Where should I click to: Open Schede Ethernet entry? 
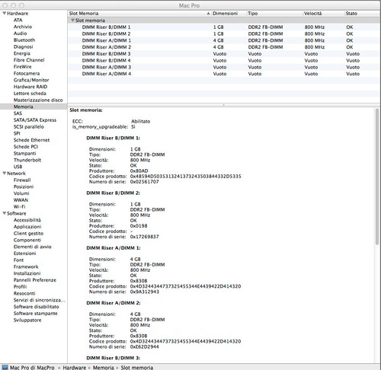pos(31,140)
